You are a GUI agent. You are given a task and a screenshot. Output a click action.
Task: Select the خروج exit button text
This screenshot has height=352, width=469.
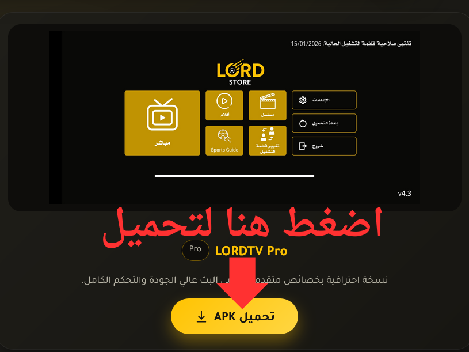pyautogui.click(x=318, y=146)
